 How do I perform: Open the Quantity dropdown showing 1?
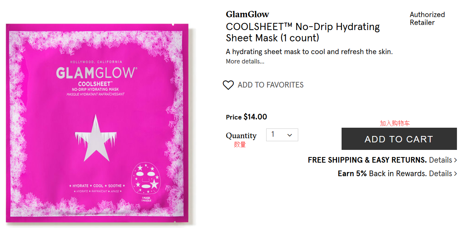tap(282, 135)
